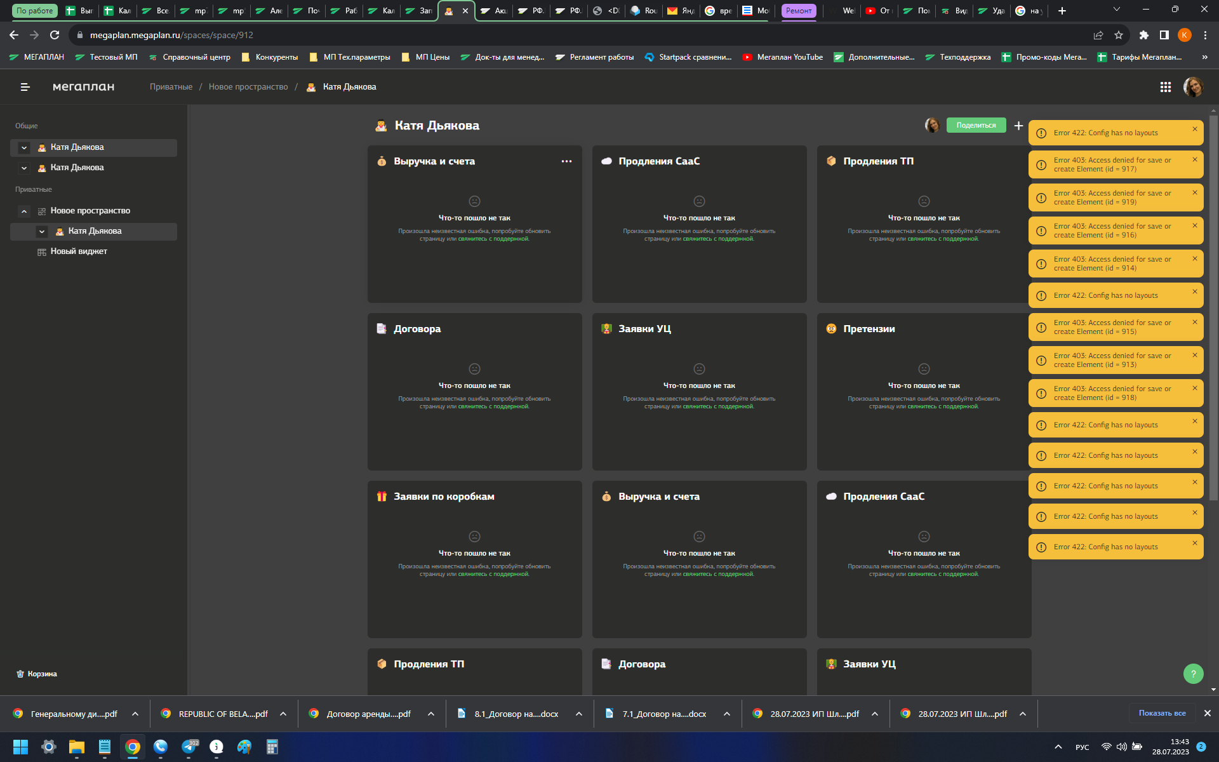
Task: Show hidden bookmarks with chevron
Action: click(1204, 57)
